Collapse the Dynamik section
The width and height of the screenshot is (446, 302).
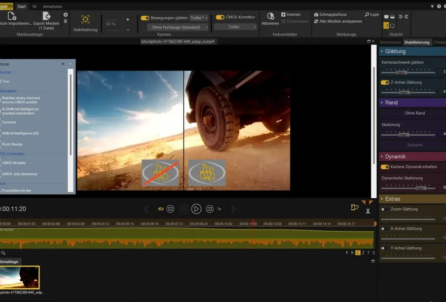pos(382,157)
